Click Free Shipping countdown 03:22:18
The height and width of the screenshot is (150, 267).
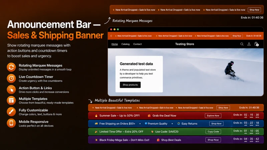coord(252,124)
